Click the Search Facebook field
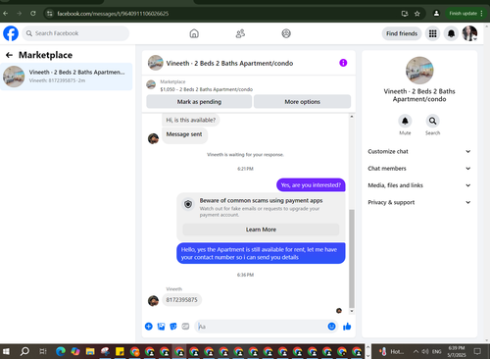Screen dimensions: 490x359 (75, 33)
